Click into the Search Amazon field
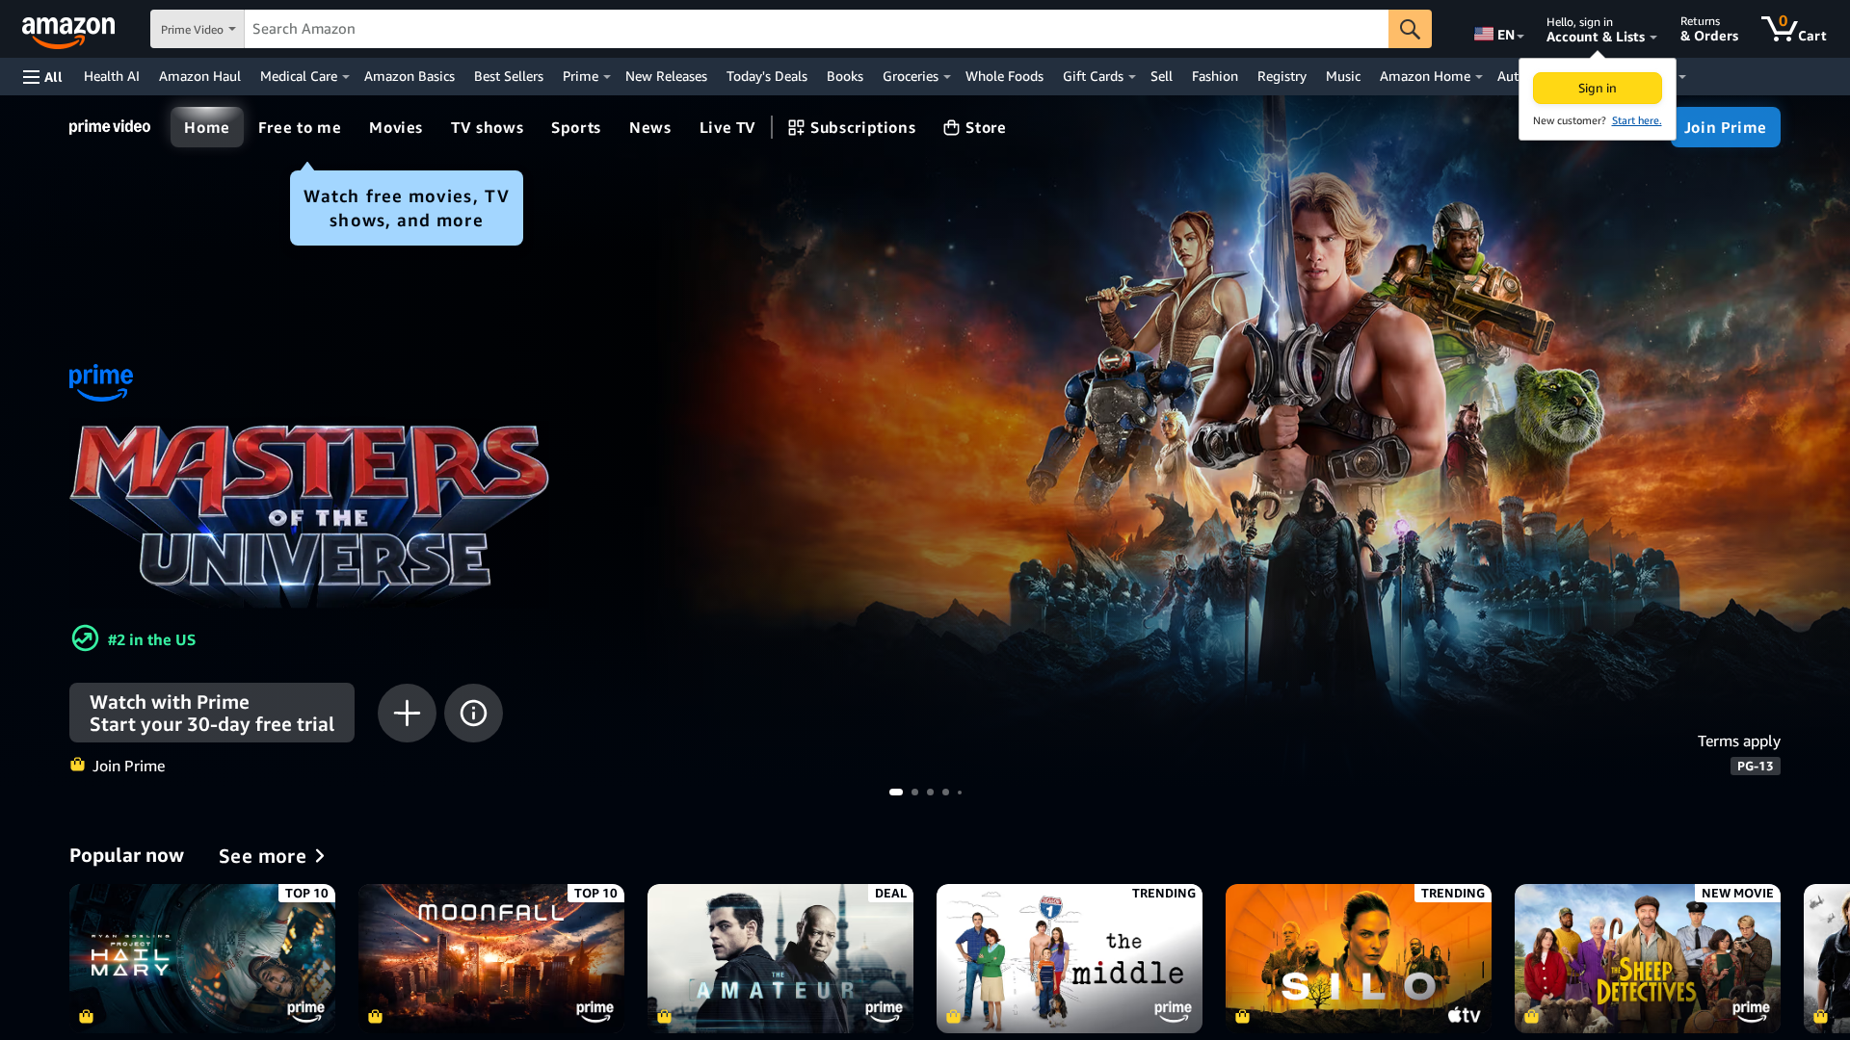Viewport: 1850px width, 1040px height. tap(816, 29)
